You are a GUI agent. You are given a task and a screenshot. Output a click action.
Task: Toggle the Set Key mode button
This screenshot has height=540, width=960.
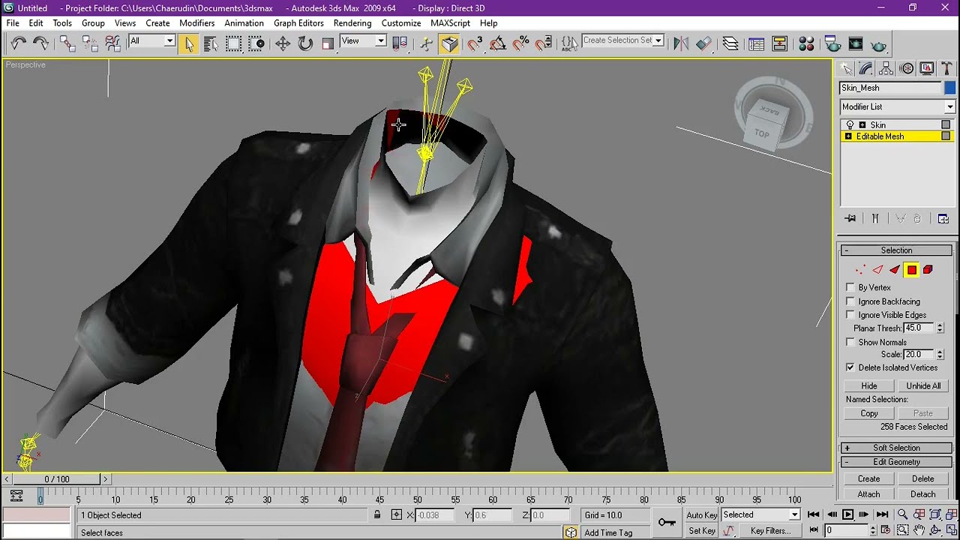point(701,531)
